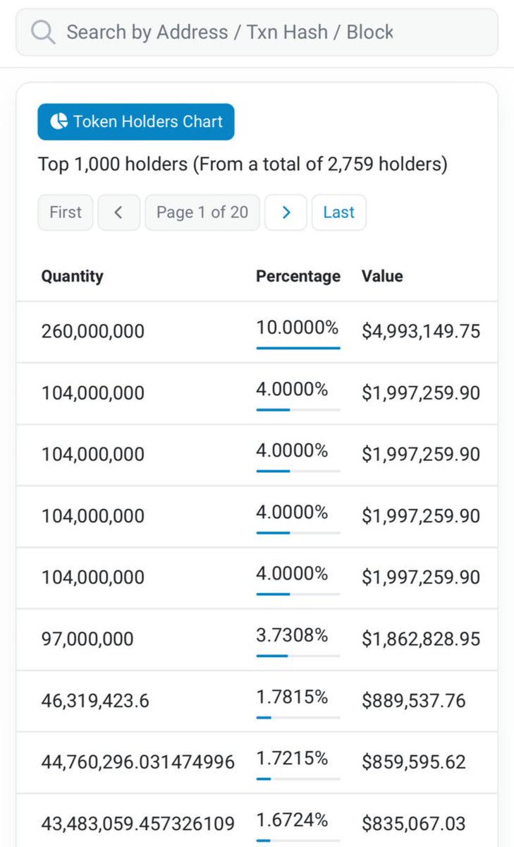Select the 1.7815% percentage value
The height and width of the screenshot is (847, 514).
pyautogui.click(x=292, y=697)
